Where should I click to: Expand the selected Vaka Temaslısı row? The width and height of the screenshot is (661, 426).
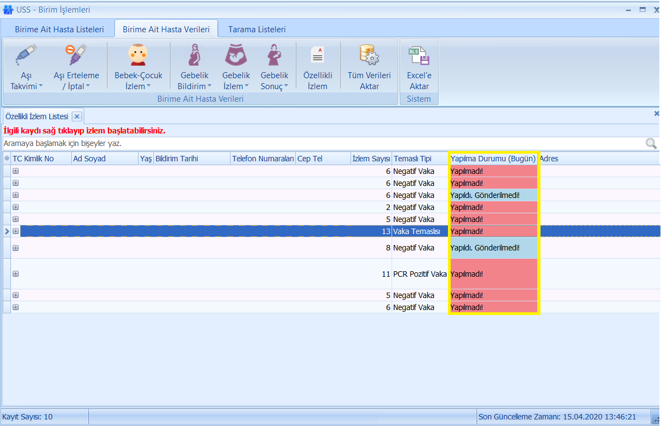(15, 231)
